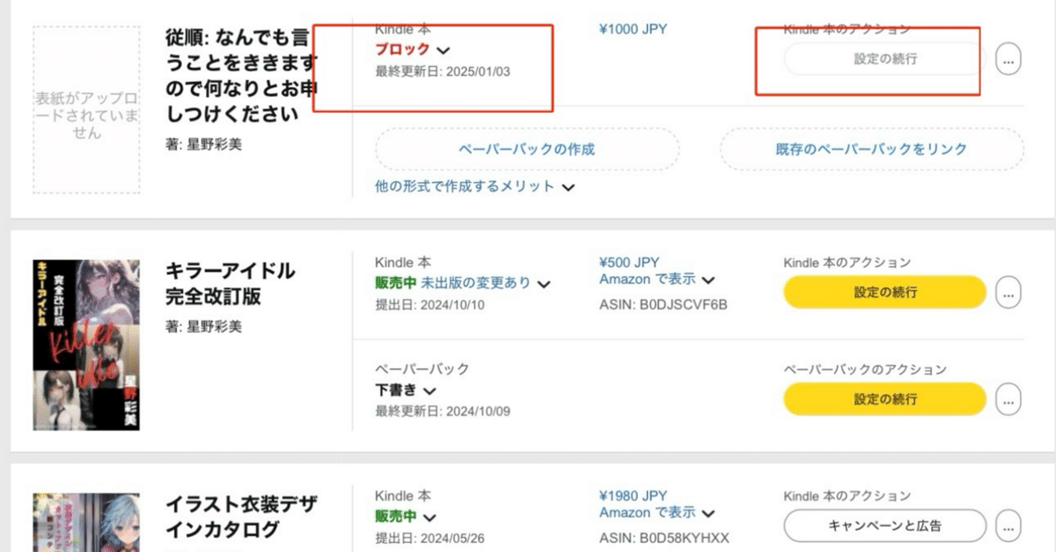The height and width of the screenshot is (552, 1056).
Task: Click the missing cover placeholder image
Action: (86, 110)
